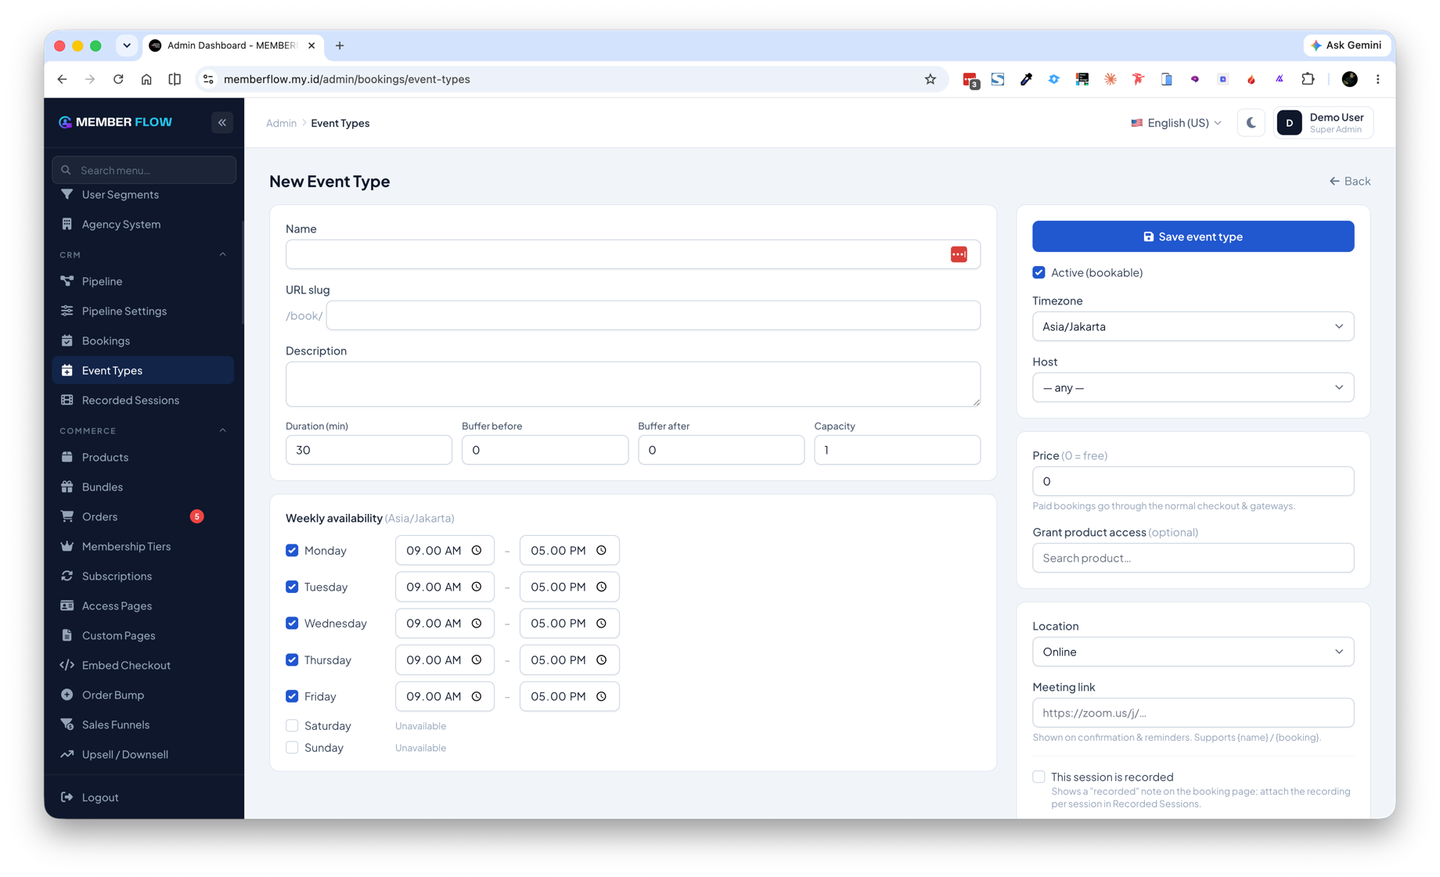The width and height of the screenshot is (1440, 877).
Task: Check This session is recorded
Action: (1039, 777)
